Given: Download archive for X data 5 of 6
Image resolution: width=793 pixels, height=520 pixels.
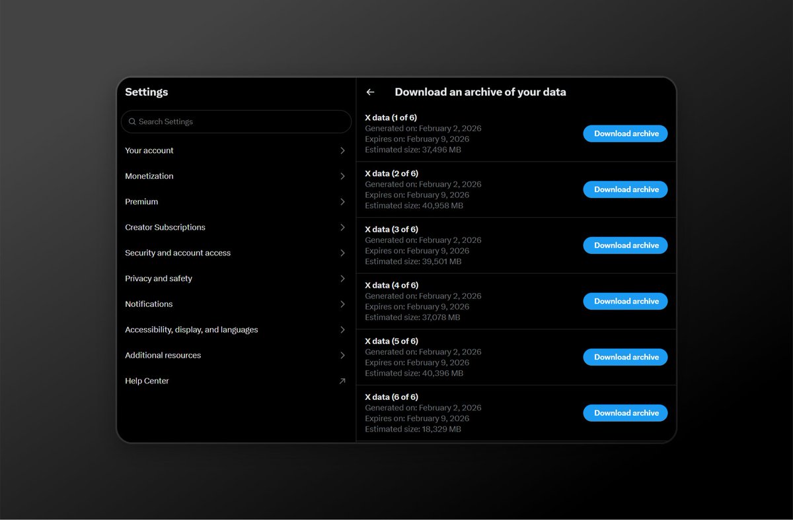Looking at the screenshot, I should [x=625, y=357].
